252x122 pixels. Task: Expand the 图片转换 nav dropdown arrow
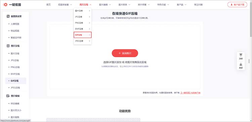[129, 5]
